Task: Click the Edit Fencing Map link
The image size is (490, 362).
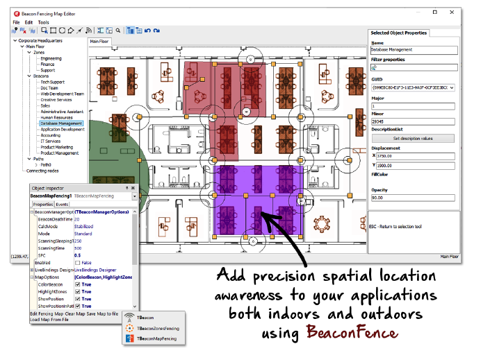Action: [47, 314]
